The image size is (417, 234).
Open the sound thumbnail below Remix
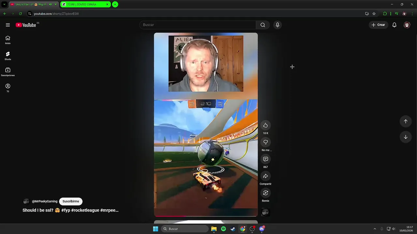(266, 212)
